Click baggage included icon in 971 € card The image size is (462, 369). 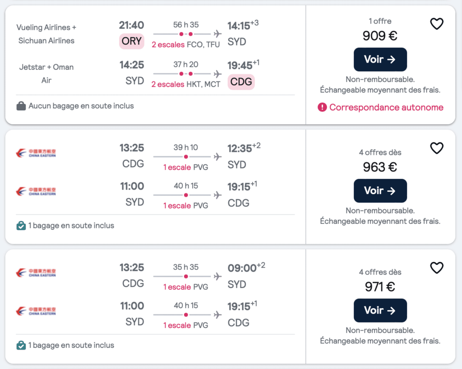pos(21,345)
